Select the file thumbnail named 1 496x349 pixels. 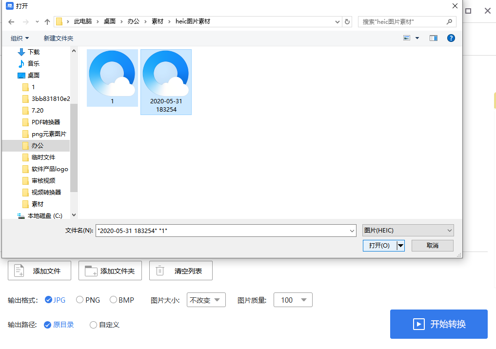click(x=112, y=78)
